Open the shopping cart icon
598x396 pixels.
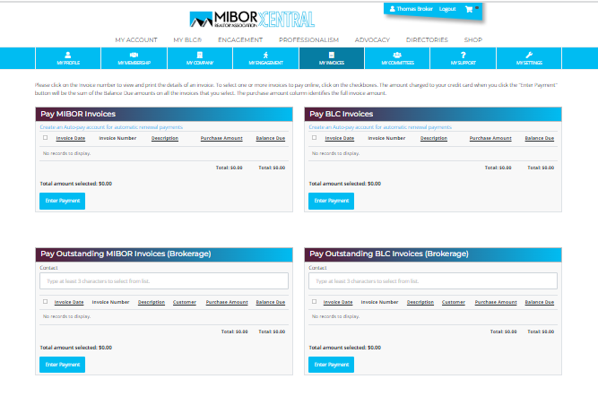pyautogui.click(x=469, y=9)
